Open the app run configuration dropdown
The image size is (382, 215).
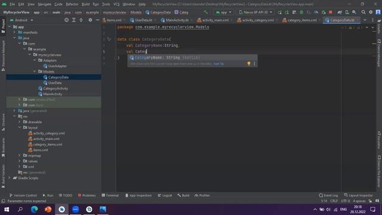(223, 12)
